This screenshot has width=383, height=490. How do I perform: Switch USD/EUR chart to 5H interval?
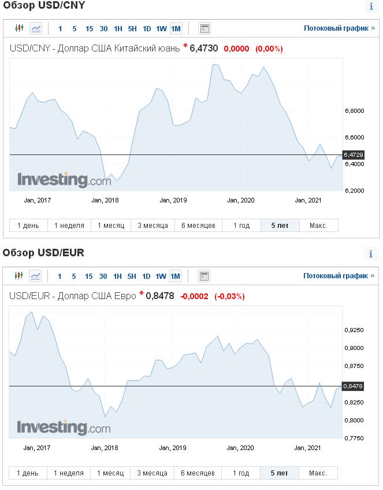click(132, 277)
